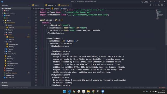
Task: Switch to the Home.js tab
Action: (x=65, y=5)
